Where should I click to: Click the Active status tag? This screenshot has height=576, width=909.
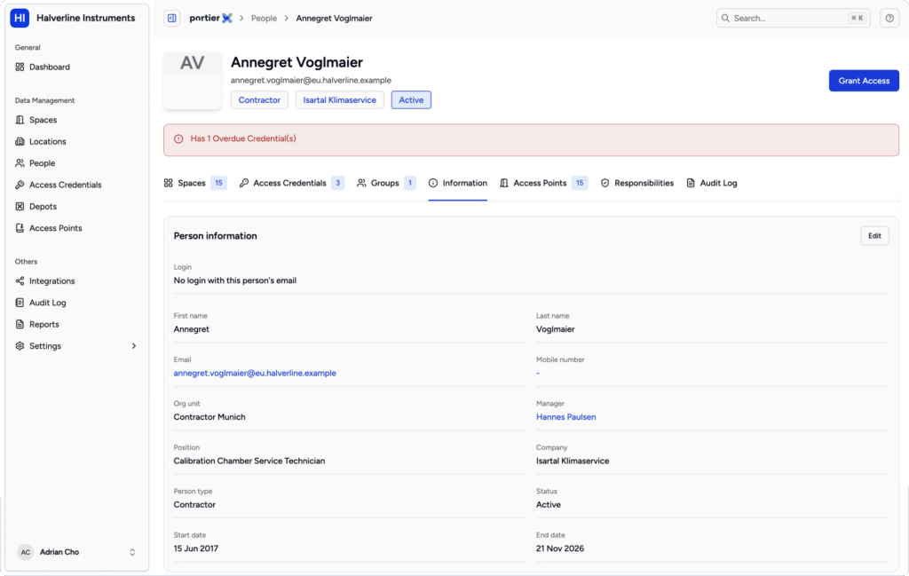click(411, 99)
